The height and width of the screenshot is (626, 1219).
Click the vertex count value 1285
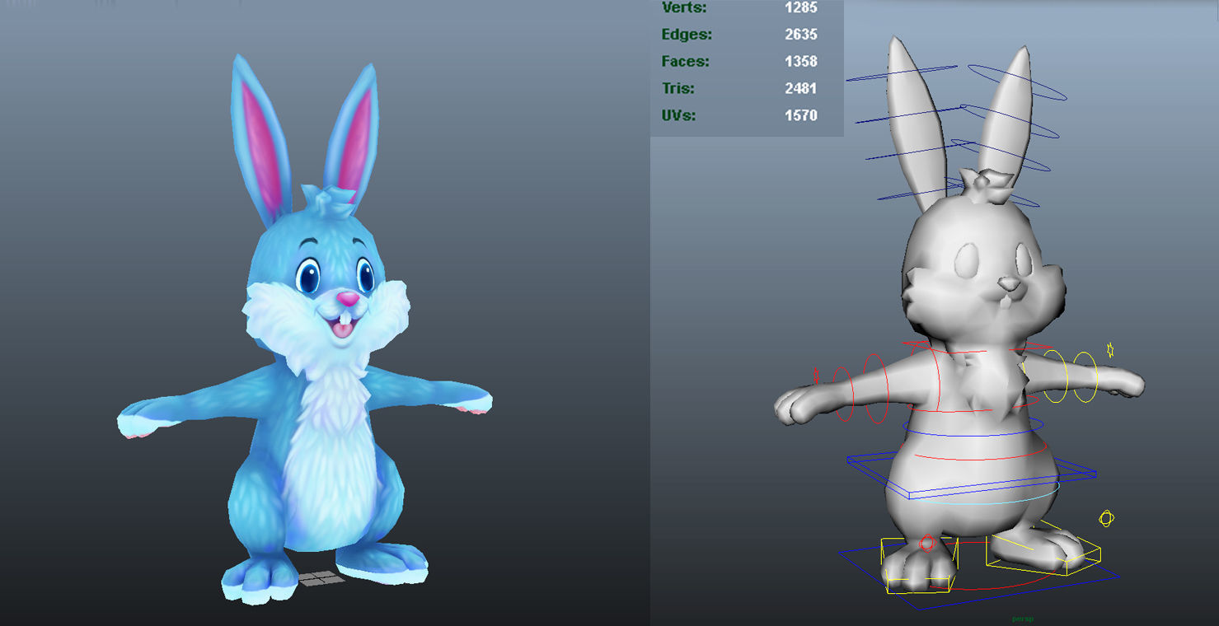coord(801,8)
